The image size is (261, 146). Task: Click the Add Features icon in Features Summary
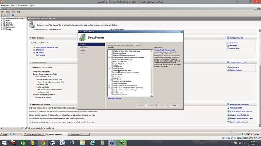coord(228,67)
